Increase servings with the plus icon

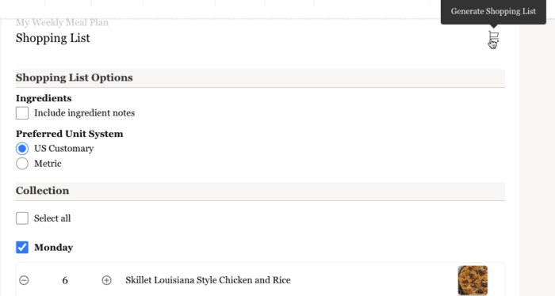106,280
